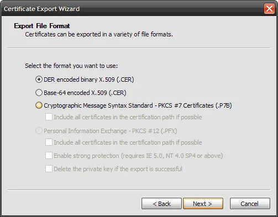Check Include all certificates box under PKCS #12
Viewport: 278px width, 217px height.
pyautogui.click(x=49, y=142)
